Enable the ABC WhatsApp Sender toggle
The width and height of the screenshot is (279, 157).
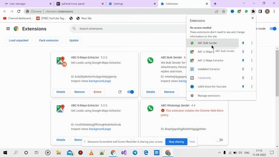click(220, 140)
